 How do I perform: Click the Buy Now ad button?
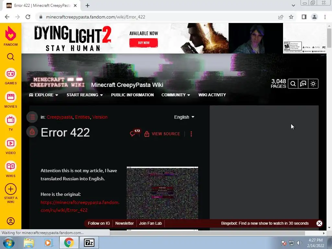(144, 43)
